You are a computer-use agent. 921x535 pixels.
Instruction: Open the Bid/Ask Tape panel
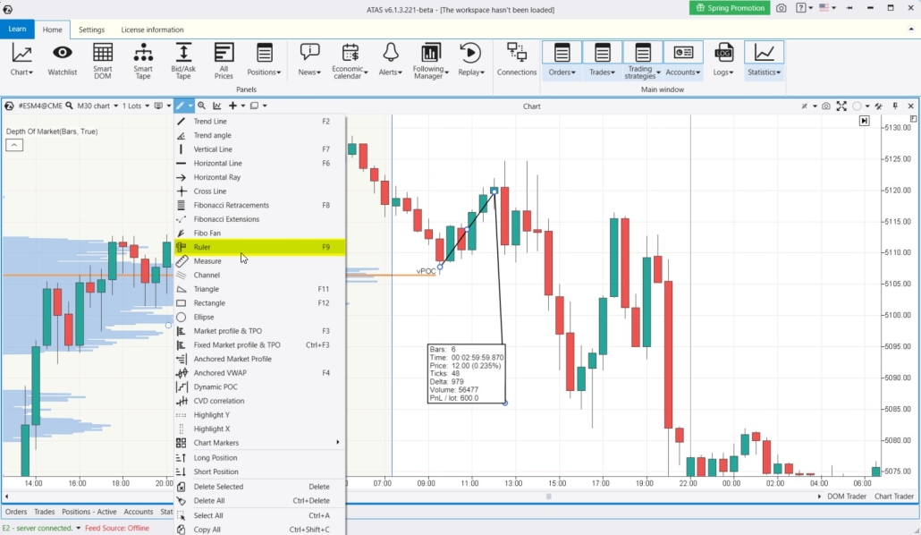pos(183,60)
